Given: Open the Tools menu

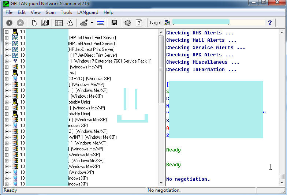Looking at the screenshot, I should pos(66,12).
